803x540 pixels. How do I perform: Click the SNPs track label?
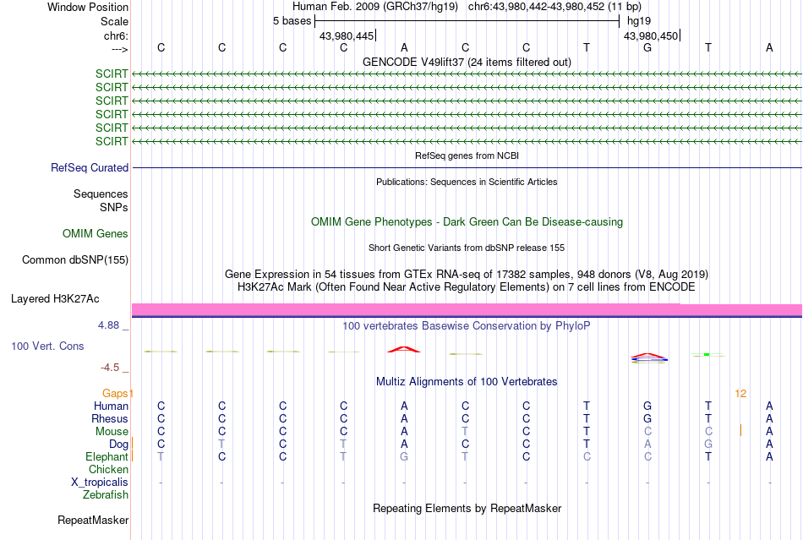tap(114, 207)
